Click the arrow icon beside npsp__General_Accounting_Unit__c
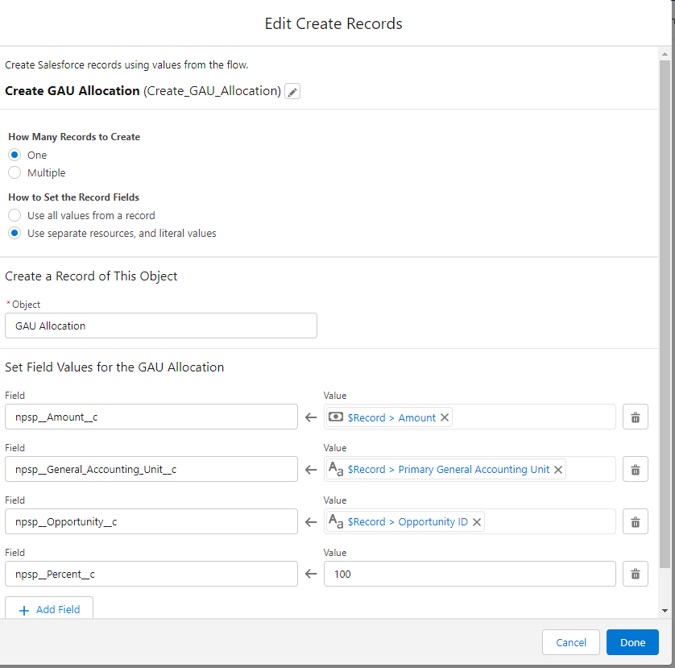 [x=311, y=470]
